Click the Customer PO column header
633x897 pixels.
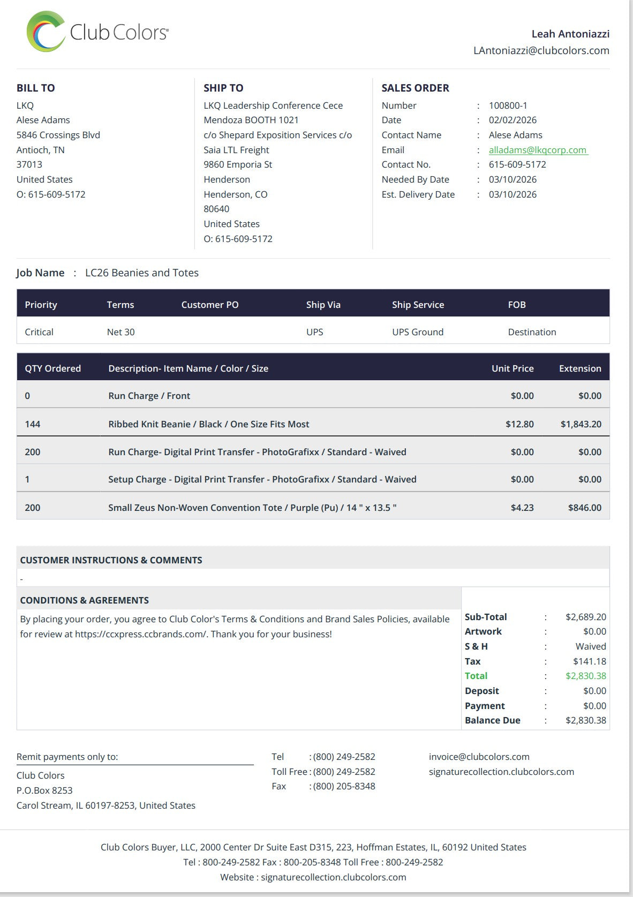[209, 305]
